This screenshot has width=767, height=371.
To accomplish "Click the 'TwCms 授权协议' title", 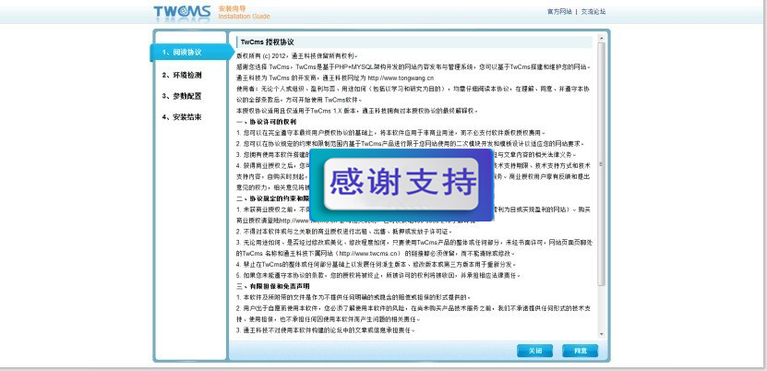I will tap(267, 42).
